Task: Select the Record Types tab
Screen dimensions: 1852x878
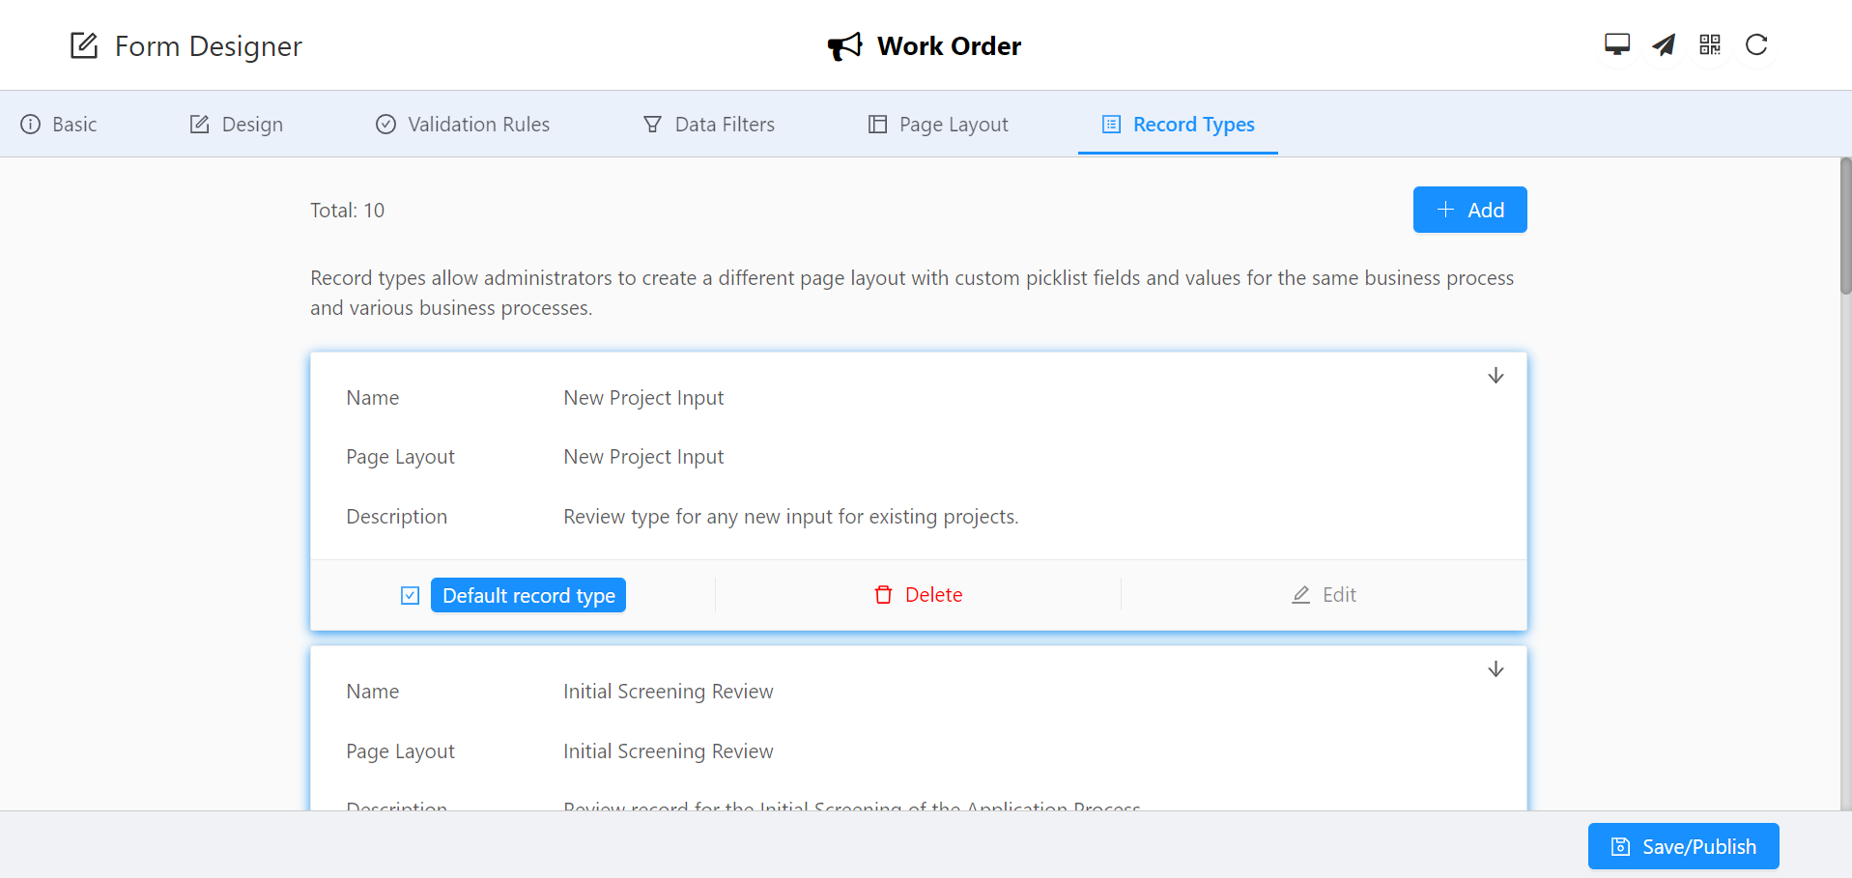Action: (1179, 125)
